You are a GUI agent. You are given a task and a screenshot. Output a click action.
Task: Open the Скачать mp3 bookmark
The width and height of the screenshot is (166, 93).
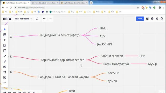click(58, 12)
